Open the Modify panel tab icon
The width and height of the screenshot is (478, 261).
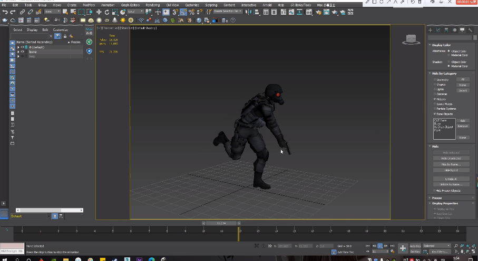coord(438,30)
